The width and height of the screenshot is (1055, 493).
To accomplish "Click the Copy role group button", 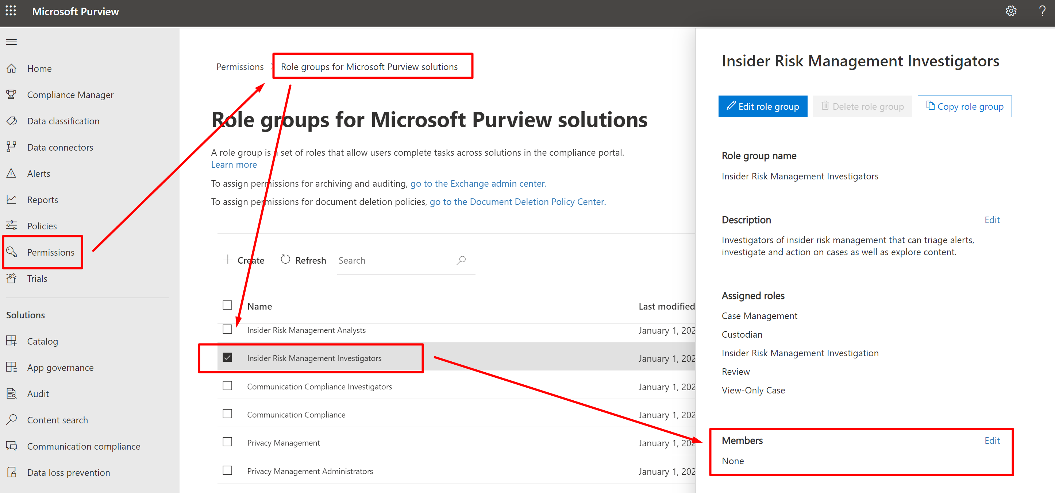I will 964,106.
